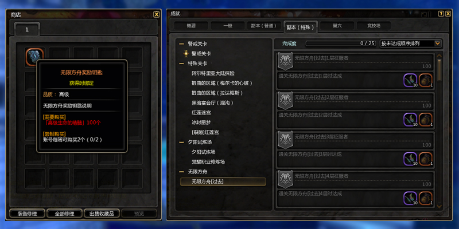Click the help question mark icon in 成就 window
Screen dimensions: 459x229
tap(441, 14)
